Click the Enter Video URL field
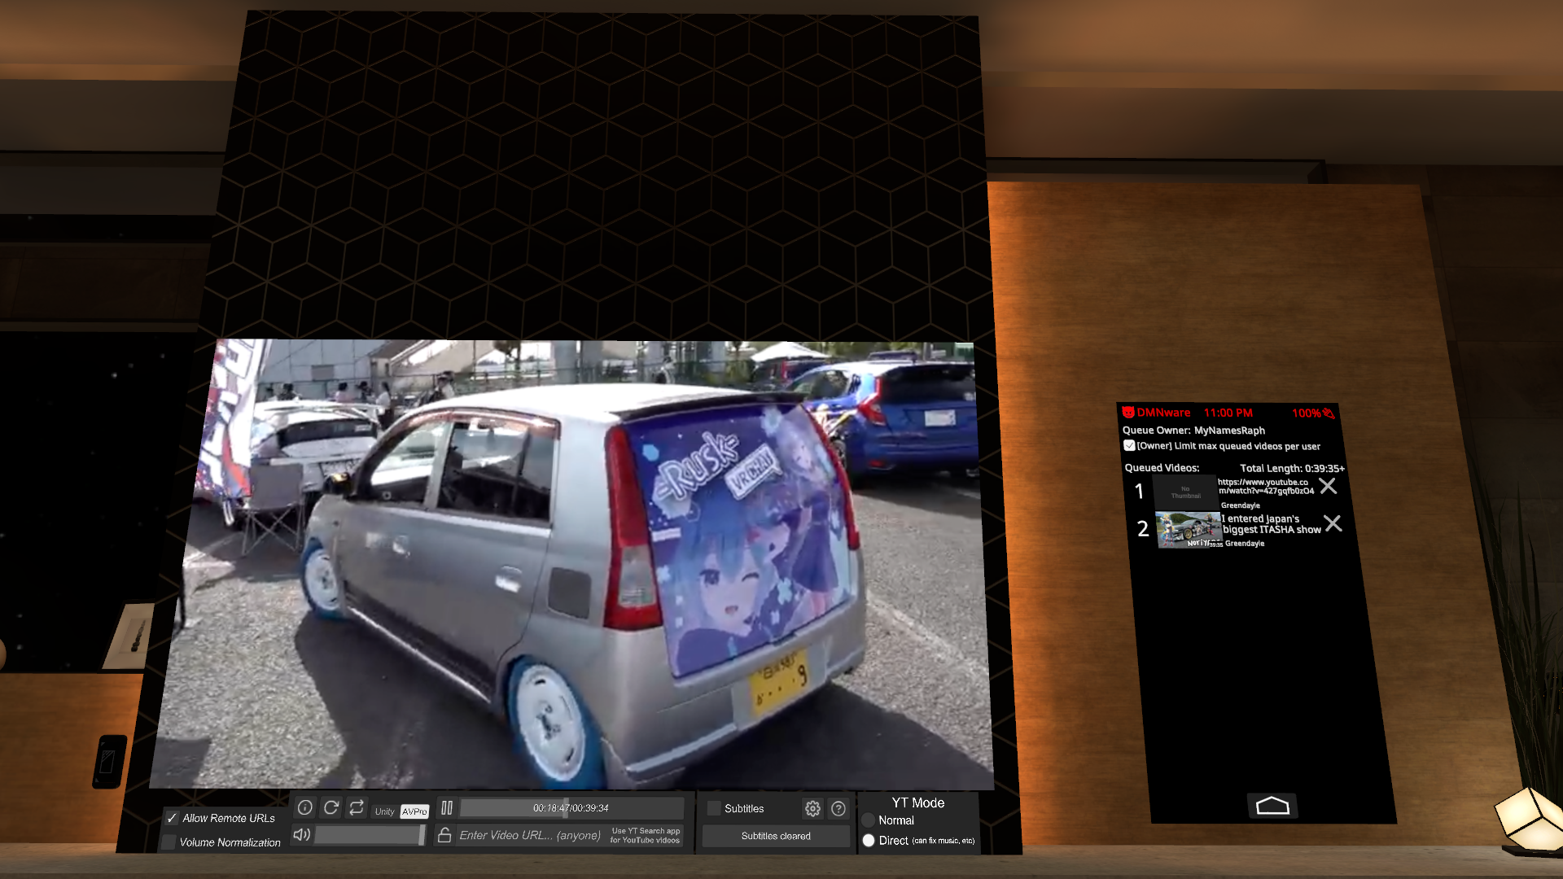This screenshot has height=879, width=1563. (529, 835)
